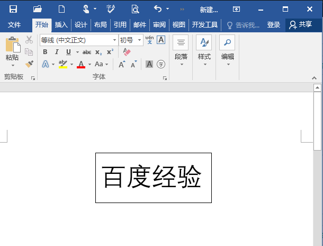Image resolution: width=323 pixels, height=246 pixels.
Task: Apply red font color
Action: [x=81, y=64]
